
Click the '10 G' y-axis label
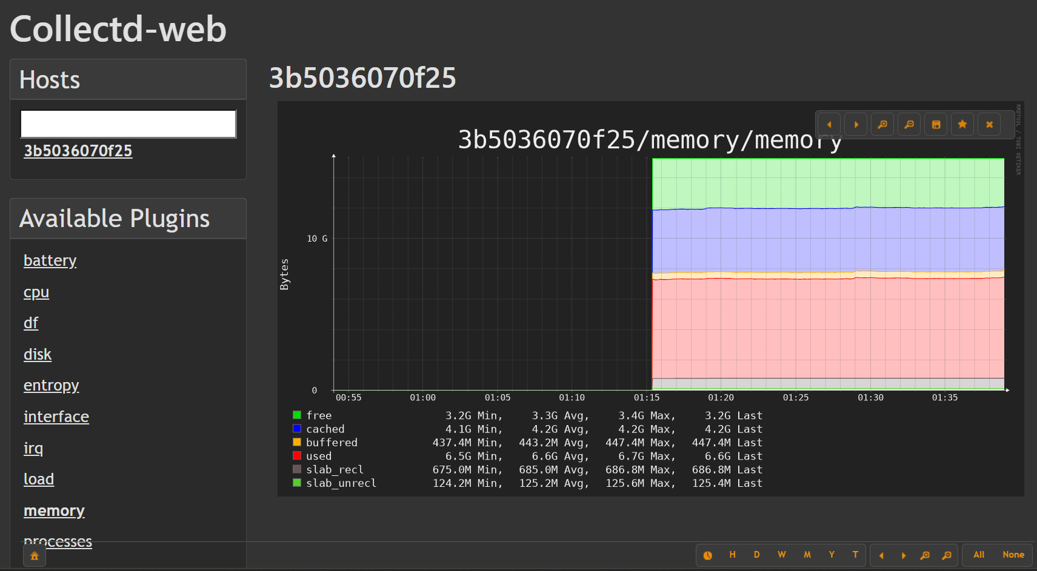tap(317, 239)
